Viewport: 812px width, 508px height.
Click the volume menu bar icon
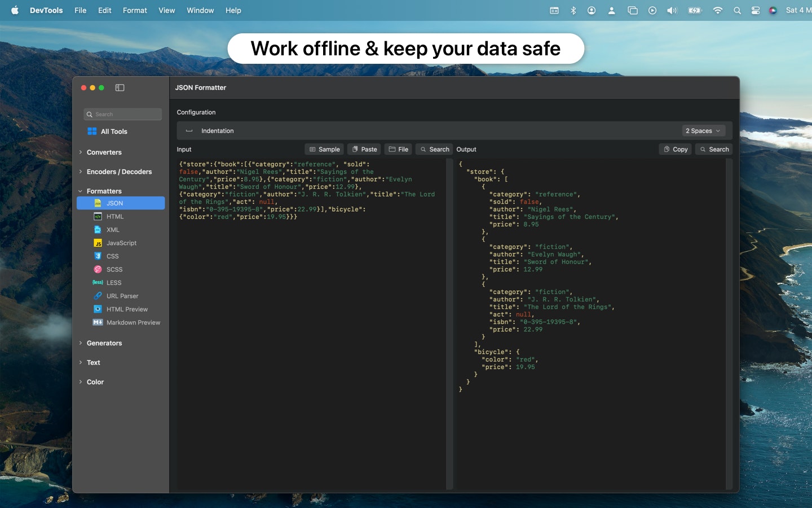coord(672,10)
